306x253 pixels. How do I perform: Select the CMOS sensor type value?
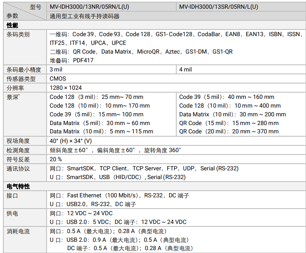(58, 79)
